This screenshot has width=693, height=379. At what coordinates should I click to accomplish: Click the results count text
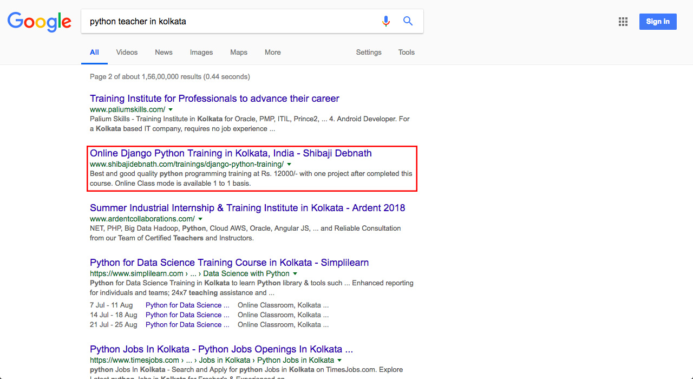[x=170, y=77]
